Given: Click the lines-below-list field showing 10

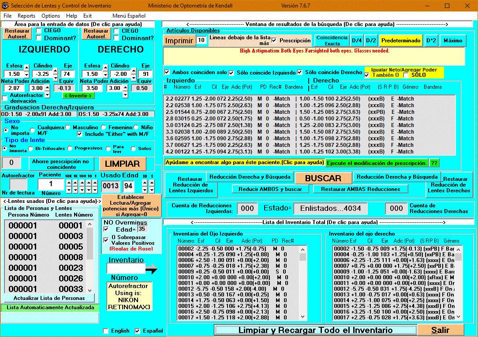Looking at the screenshot, I should (201, 40).
